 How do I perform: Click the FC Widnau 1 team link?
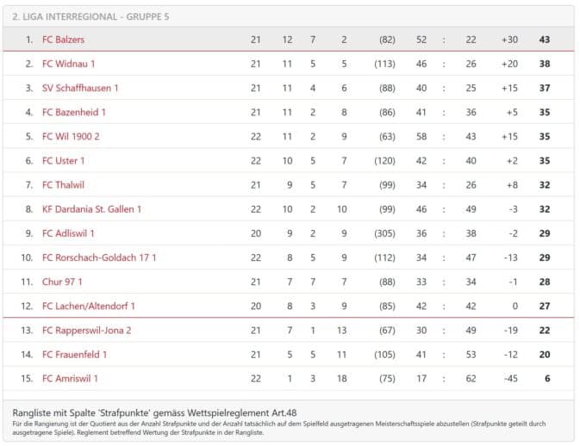(68, 64)
